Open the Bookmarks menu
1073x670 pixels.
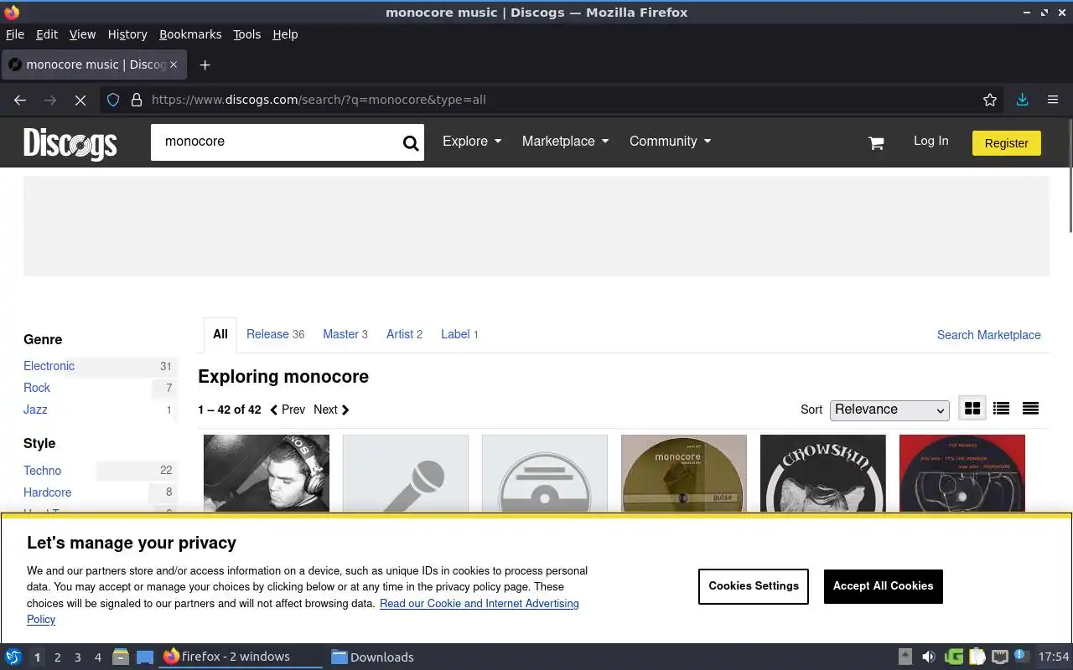pyautogui.click(x=190, y=34)
